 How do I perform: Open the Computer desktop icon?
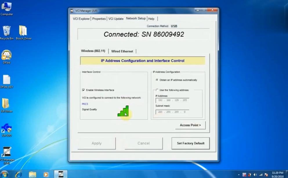7,8
